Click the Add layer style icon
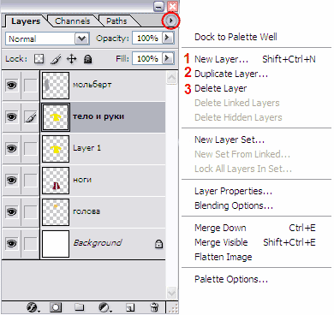Screen dimensions: 334x315 point(33,307)
